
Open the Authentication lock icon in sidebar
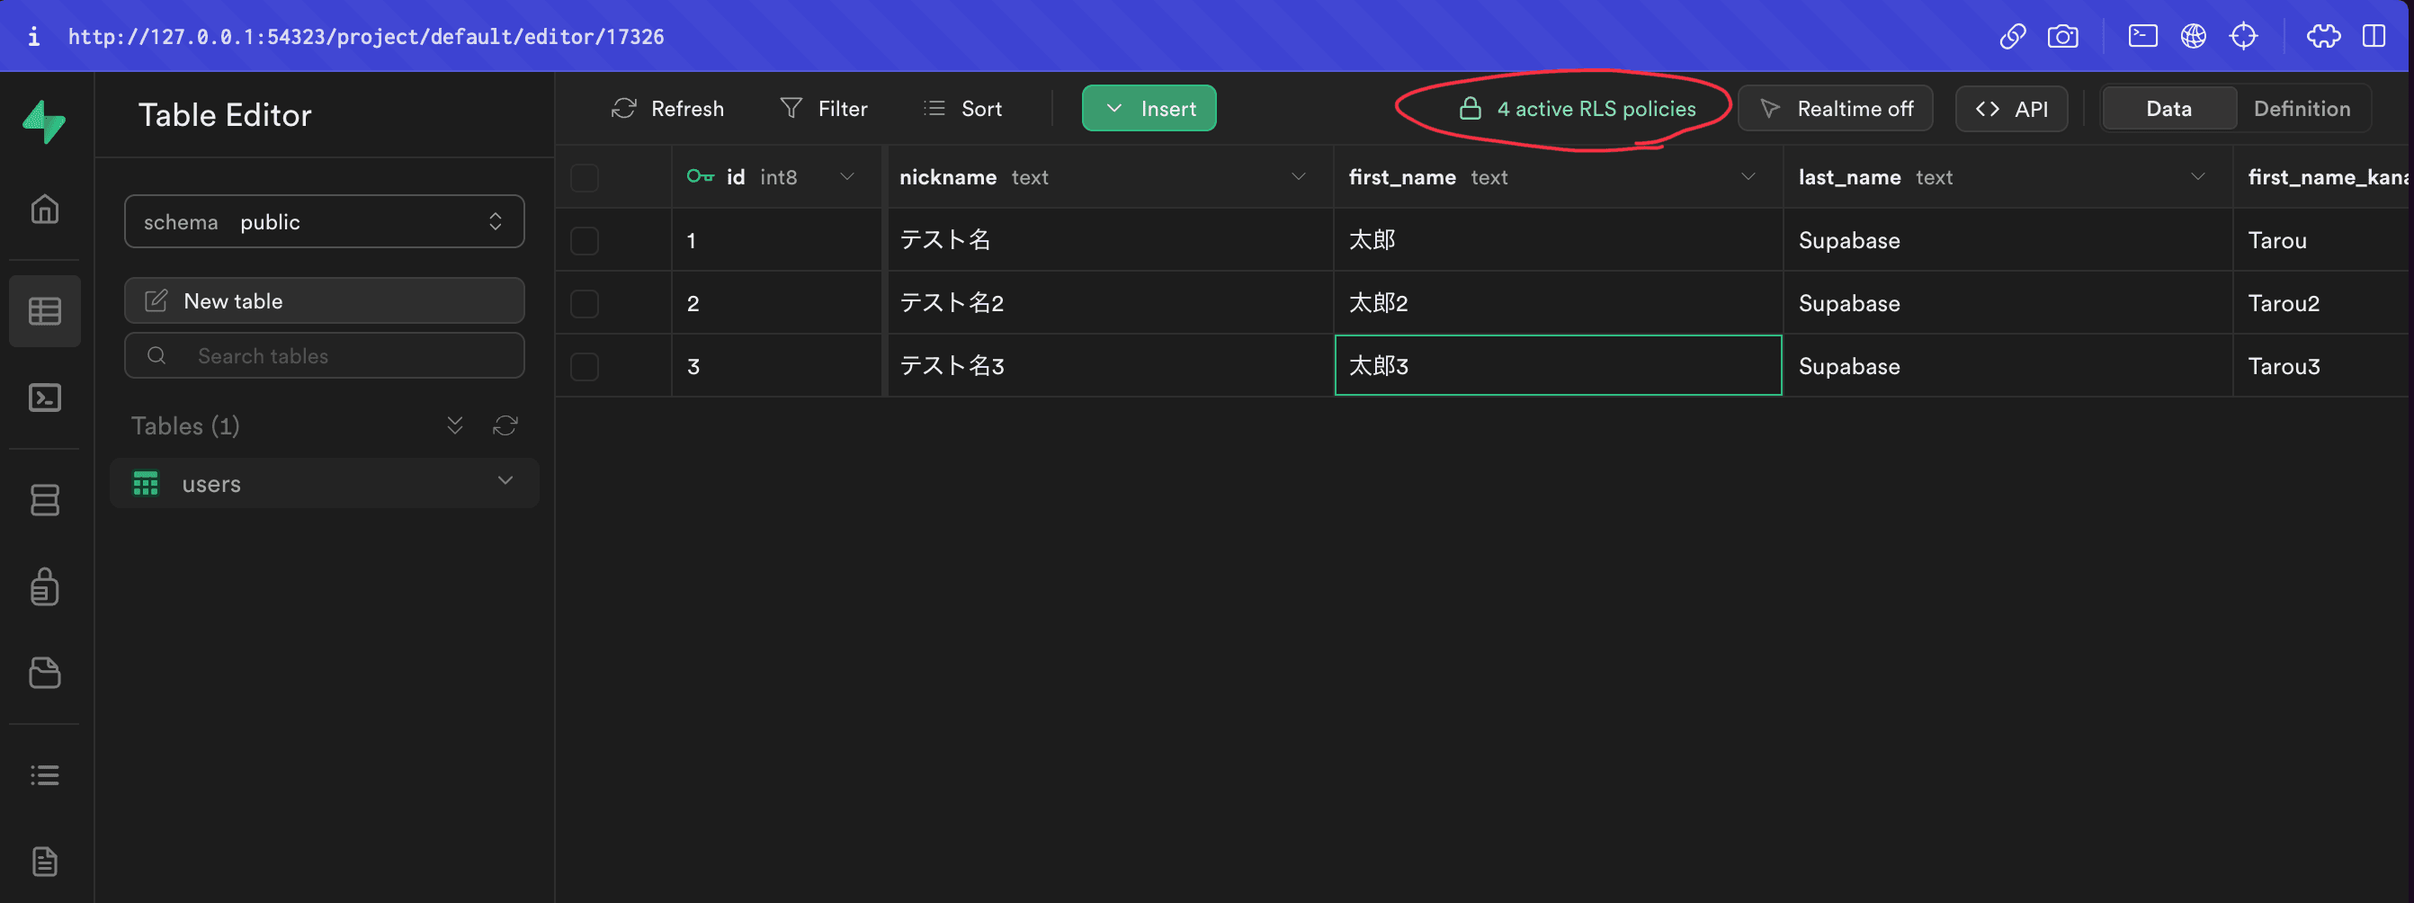pyautogui.click(x=44, y=587)
